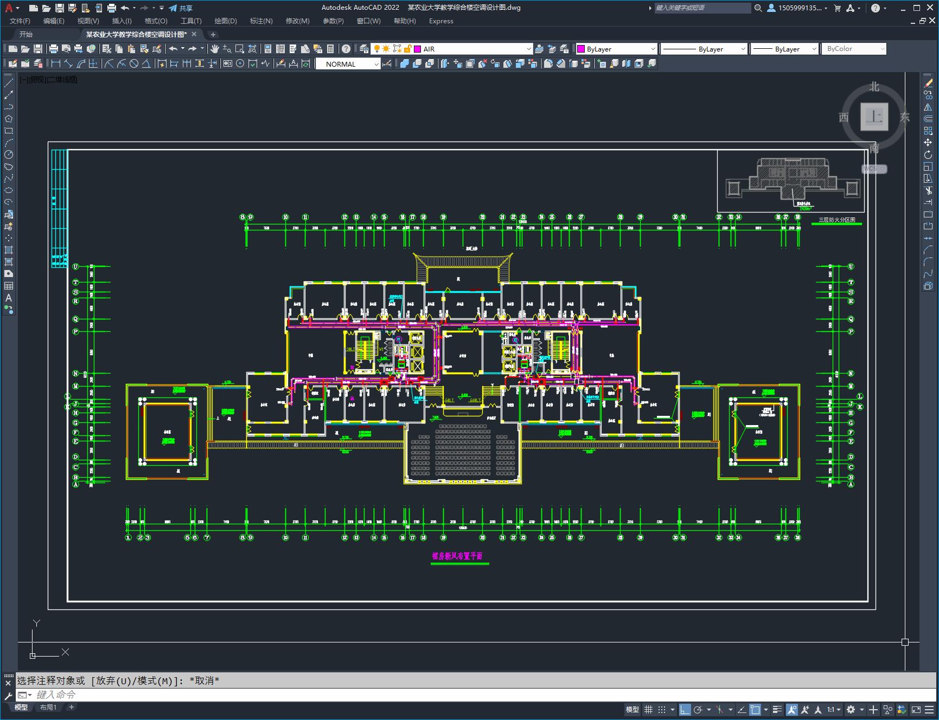
Task: Click the Undo arrow in quick access toolbar
Action: pyautogui.click(x=125, y=8)
